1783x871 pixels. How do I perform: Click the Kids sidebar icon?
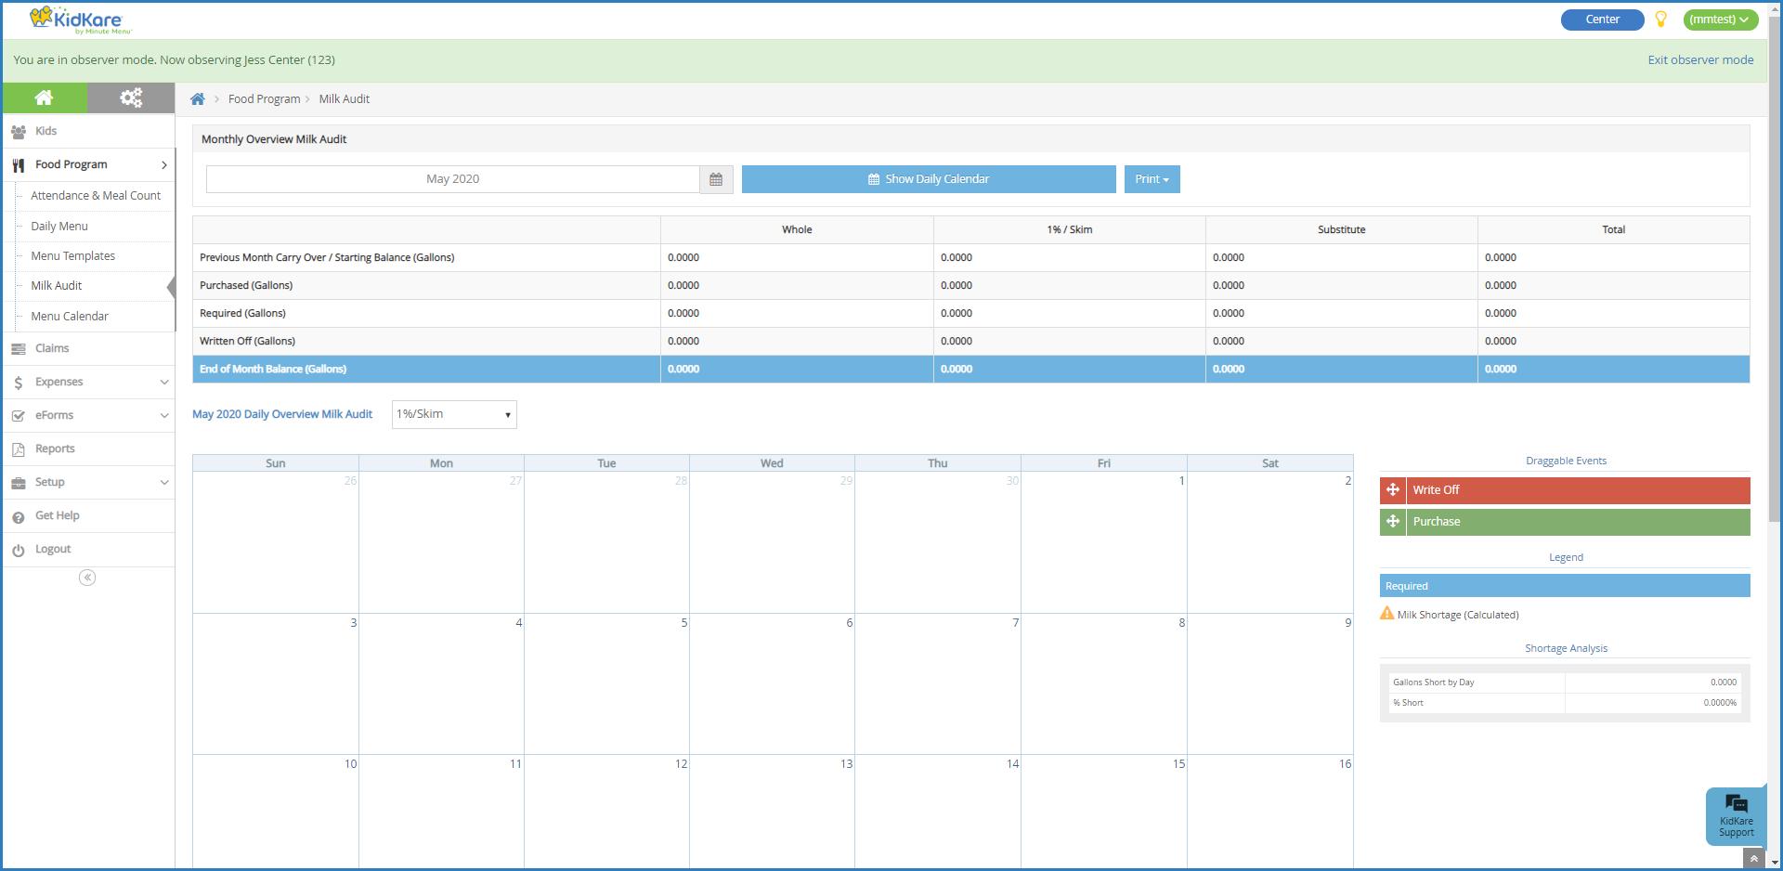coord(19,132)
